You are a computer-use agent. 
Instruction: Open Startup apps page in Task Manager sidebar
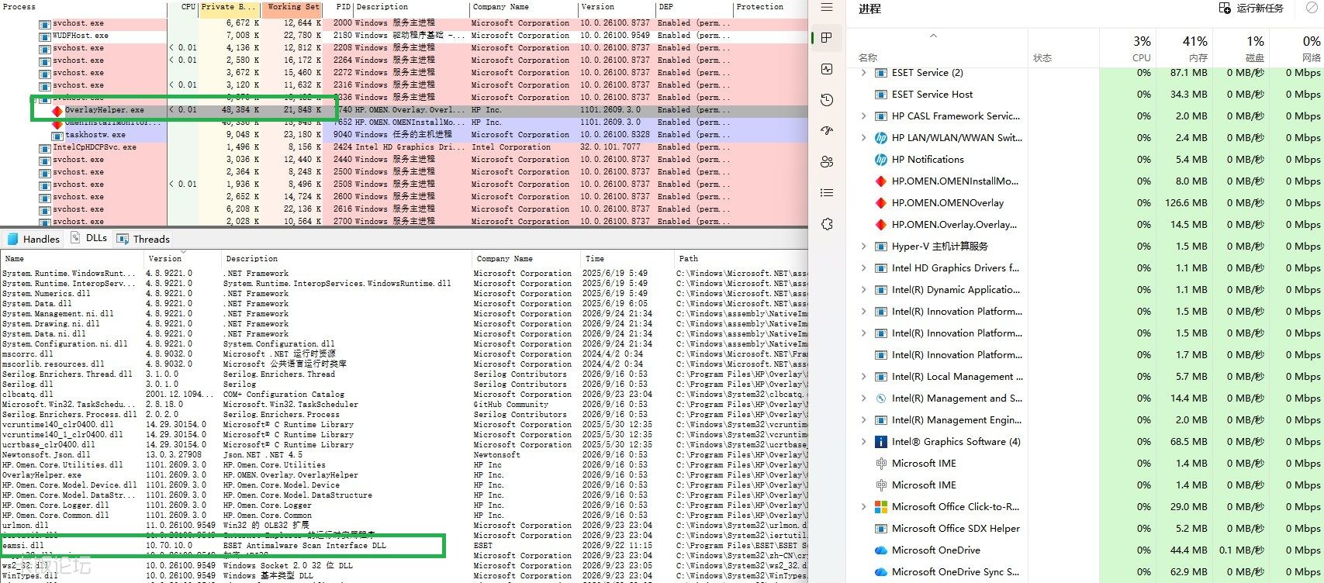tap(827, 131)
